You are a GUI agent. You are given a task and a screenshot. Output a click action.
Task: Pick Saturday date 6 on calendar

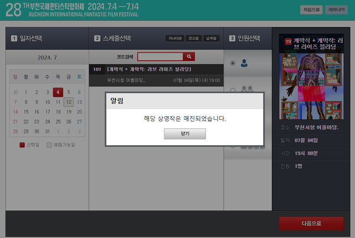pyautogui.click(x=79, y=92)
